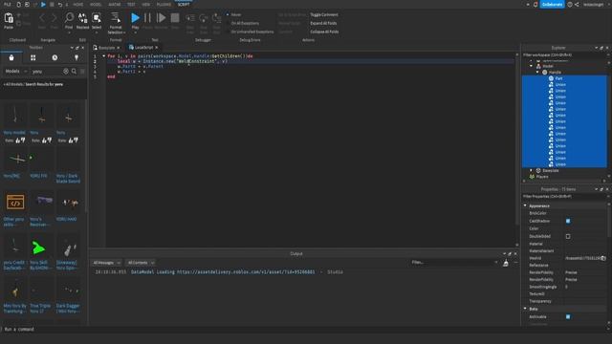The height and width of the screenshot is (344, 612).
Task: Clear the yoru search text
Action: pos(66,72)
